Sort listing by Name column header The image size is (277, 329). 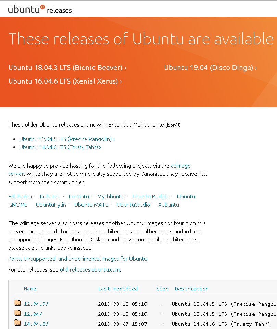click(x=30, y=289)
